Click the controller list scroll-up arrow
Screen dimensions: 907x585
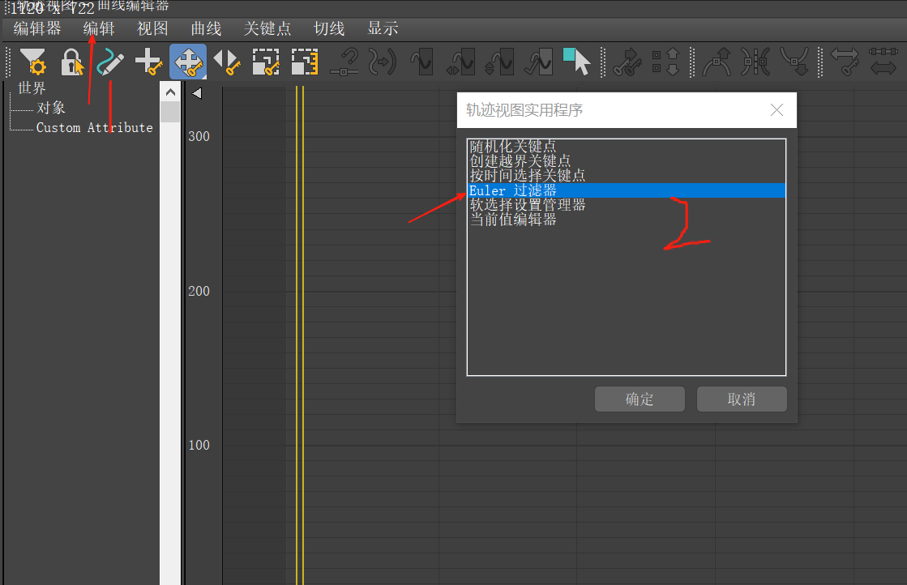[170, 92]
